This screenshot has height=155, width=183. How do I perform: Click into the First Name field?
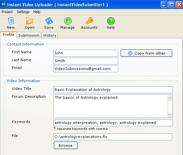tap(86, 53)
